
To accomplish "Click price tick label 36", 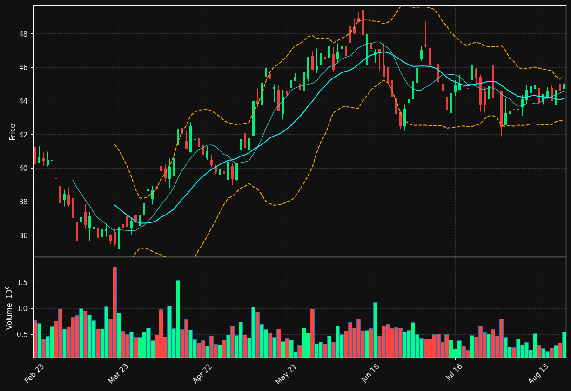I will [24, 235].
